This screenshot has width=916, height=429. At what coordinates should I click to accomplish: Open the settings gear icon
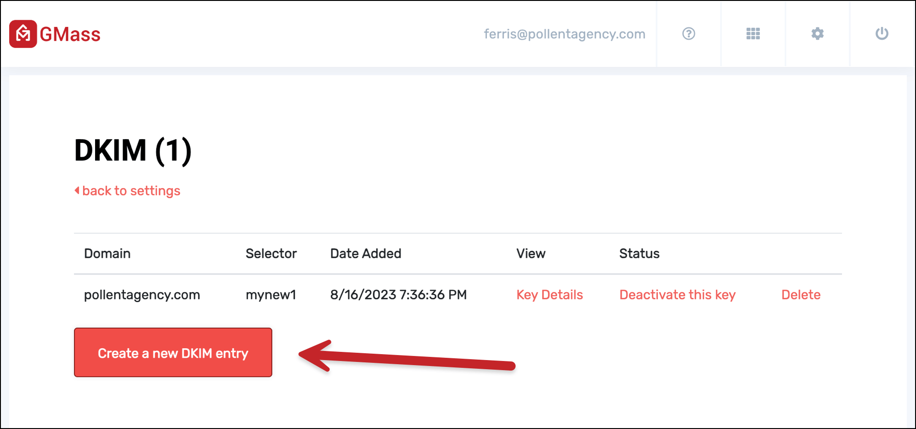click(817, 34)
